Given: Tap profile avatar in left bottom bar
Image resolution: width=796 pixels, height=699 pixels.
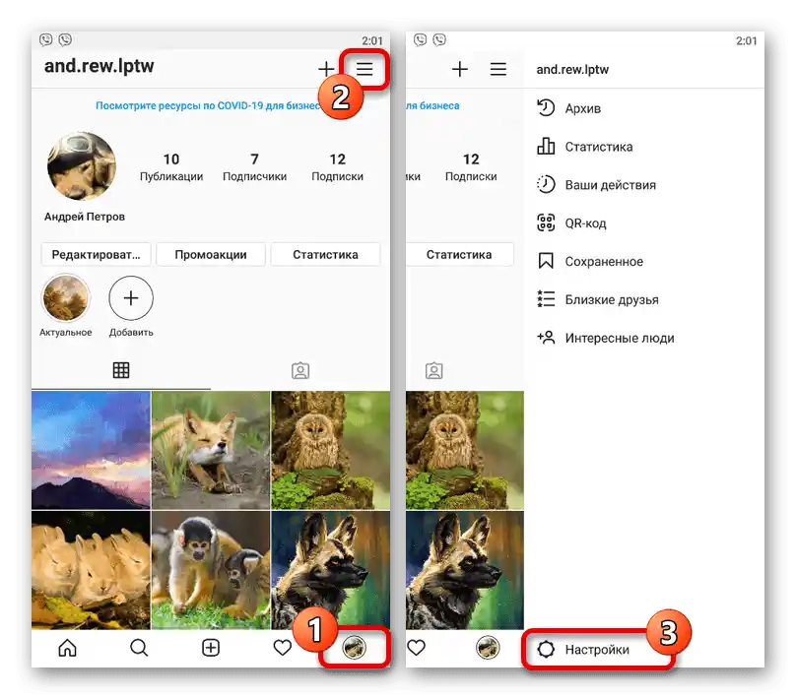Looking at the screenshot, I should 354,647.
